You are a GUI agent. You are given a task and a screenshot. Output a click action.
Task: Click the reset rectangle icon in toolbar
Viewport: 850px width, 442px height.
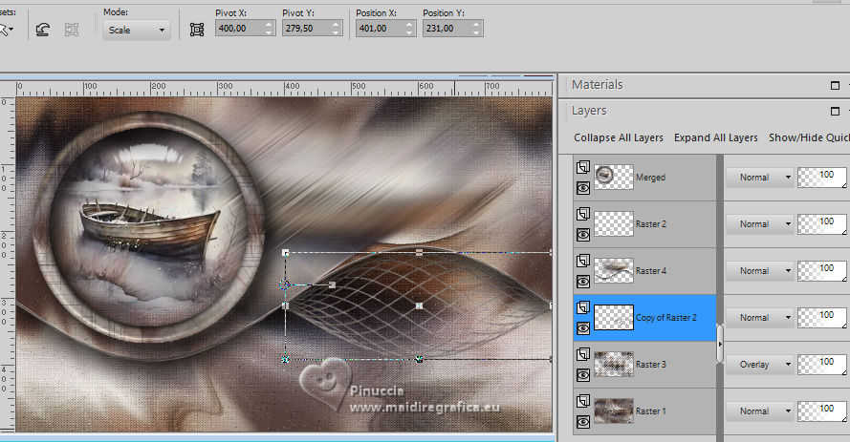point(43,30)
